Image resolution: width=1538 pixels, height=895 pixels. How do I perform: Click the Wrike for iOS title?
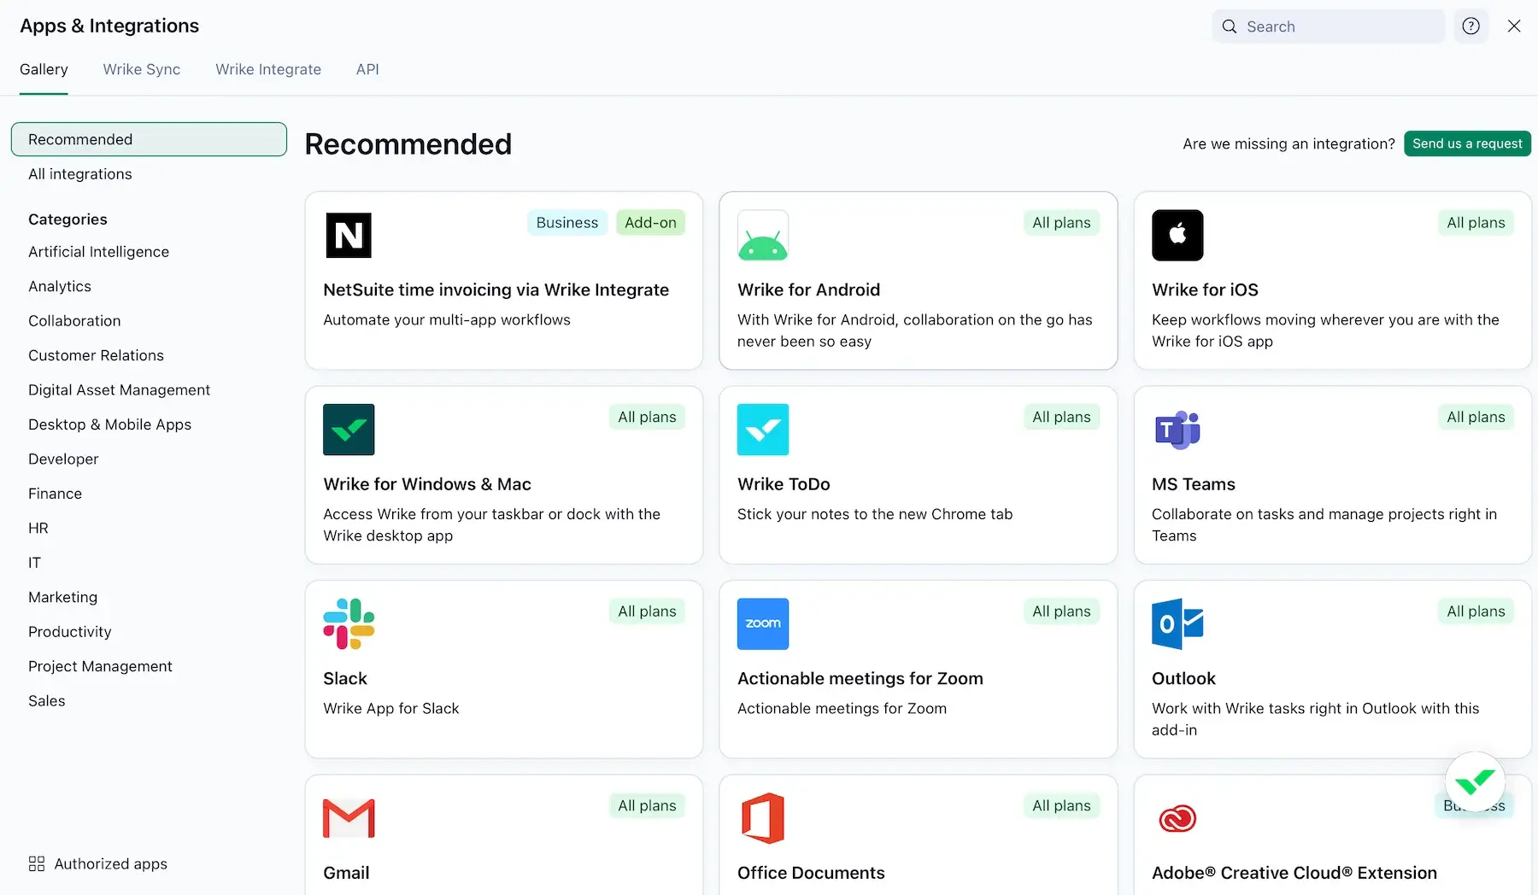(1205, 290)
